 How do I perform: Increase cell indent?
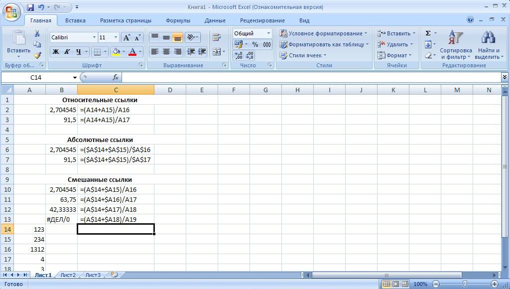pos(202,52)
